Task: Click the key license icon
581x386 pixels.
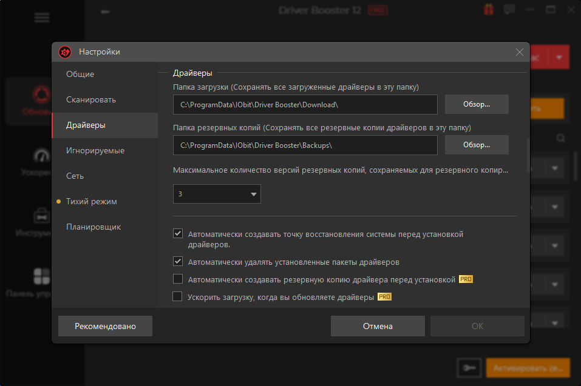Action: point(469,367)
